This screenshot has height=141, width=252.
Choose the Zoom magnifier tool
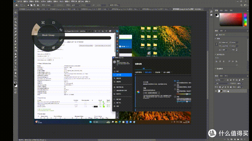coord(15,76)
